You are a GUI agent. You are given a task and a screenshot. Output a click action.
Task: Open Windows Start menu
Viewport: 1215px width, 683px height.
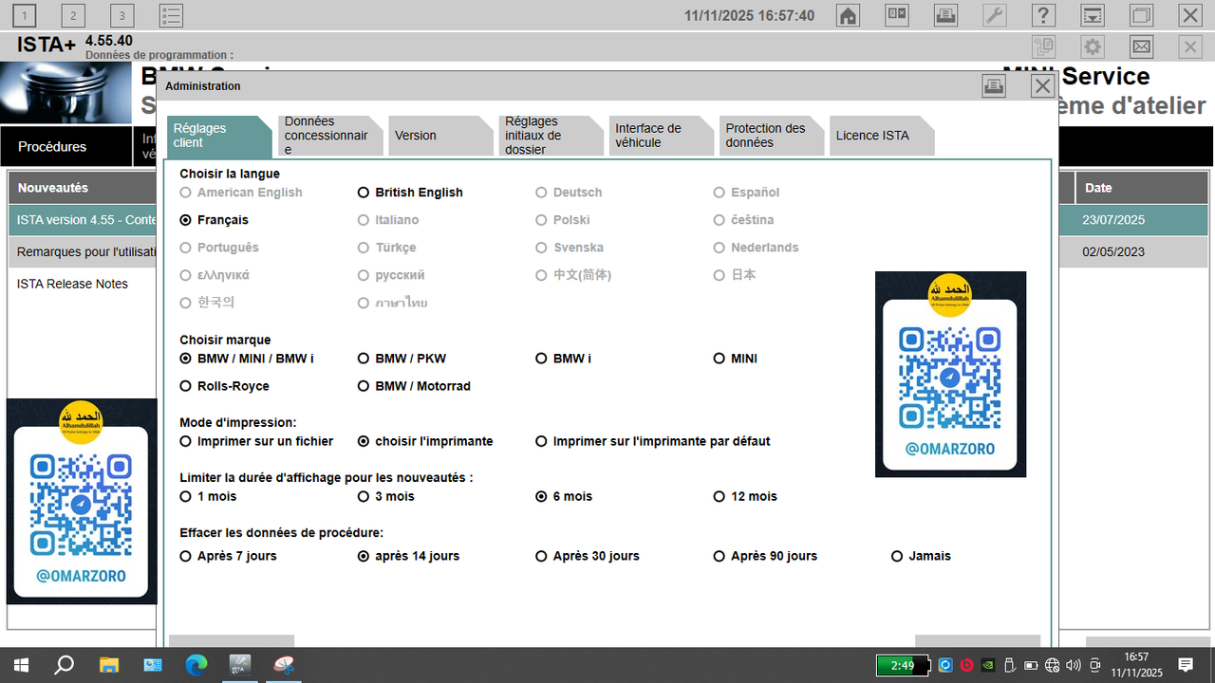point(21,665)
